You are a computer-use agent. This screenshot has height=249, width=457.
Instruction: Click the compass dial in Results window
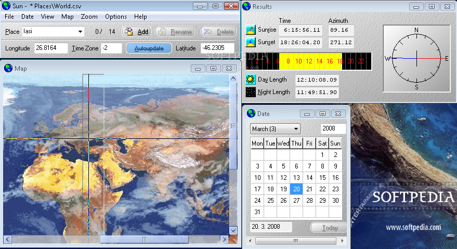416,58
